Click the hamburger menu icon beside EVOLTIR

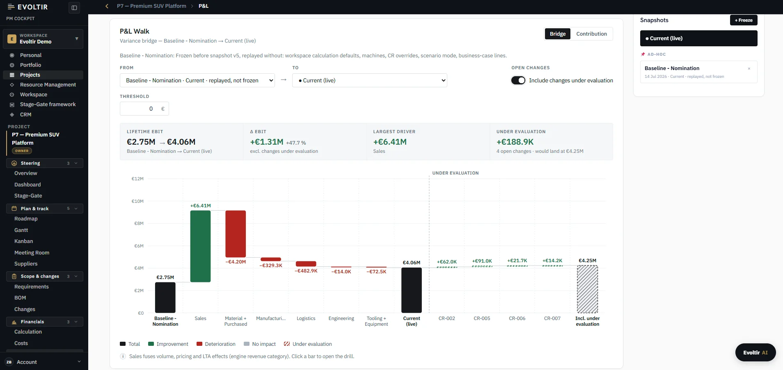(x=11, y=7)
